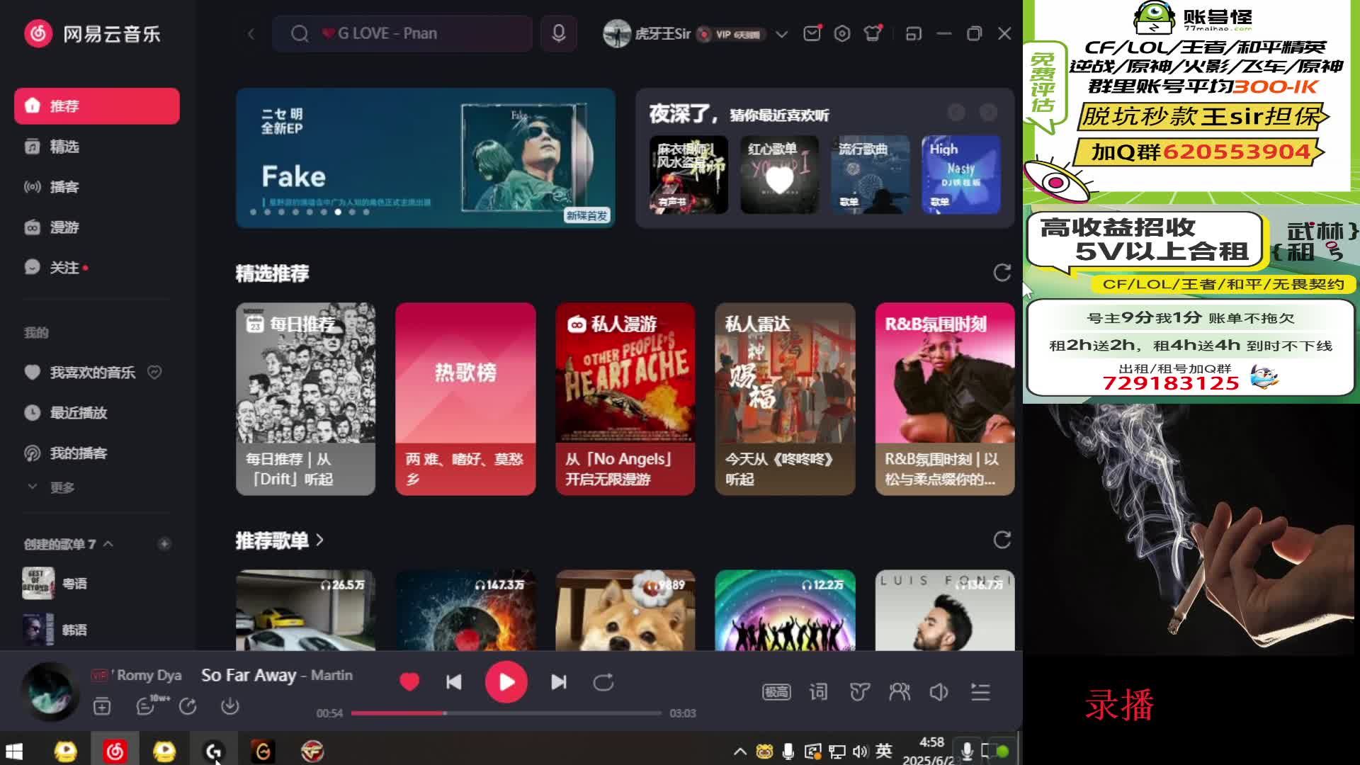The width and height of the screenshot is (1360, 765).
Task: Start voice song recognition microphone button
Action: (559, 33)
